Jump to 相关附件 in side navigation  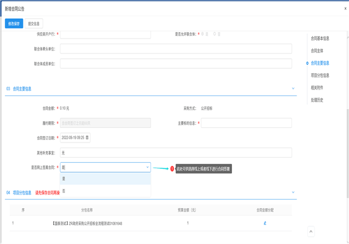click(317, 88)
